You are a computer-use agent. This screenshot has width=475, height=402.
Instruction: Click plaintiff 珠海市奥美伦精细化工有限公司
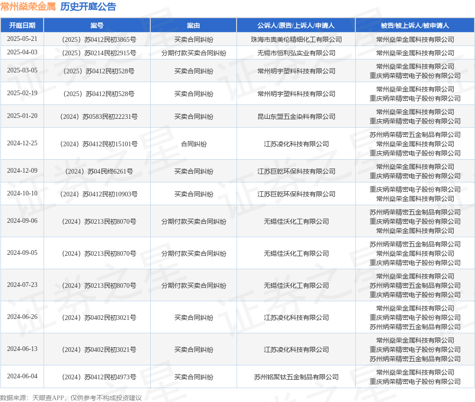[x=296, y=40]
